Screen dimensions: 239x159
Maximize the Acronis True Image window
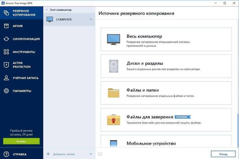(x=225, y=3)
